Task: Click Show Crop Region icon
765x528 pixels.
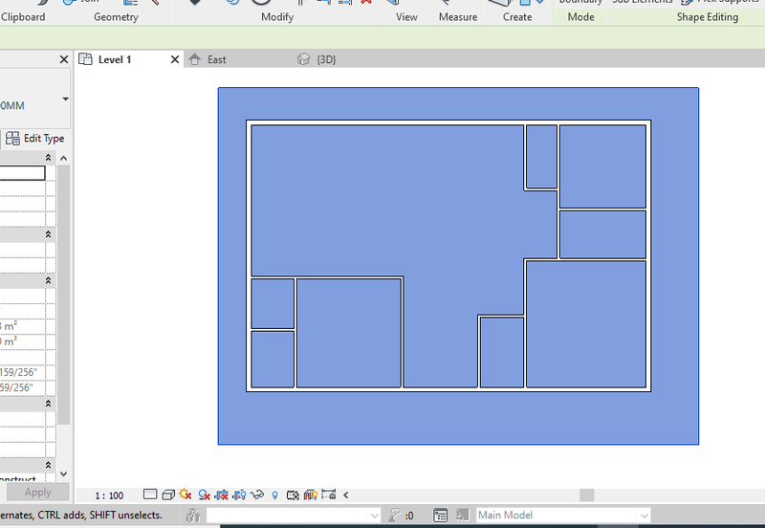Action: click(239, 495)
